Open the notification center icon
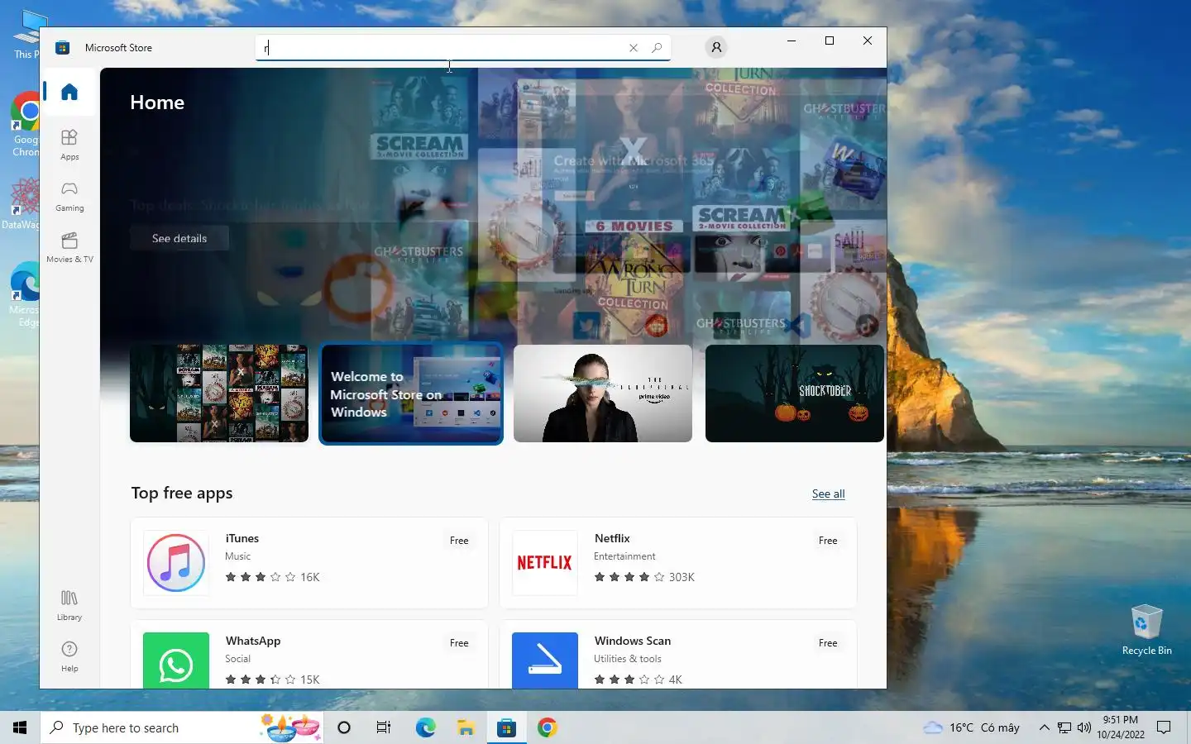The width and height of the screenshot is (1191, 744). [x=1164, y=727]
